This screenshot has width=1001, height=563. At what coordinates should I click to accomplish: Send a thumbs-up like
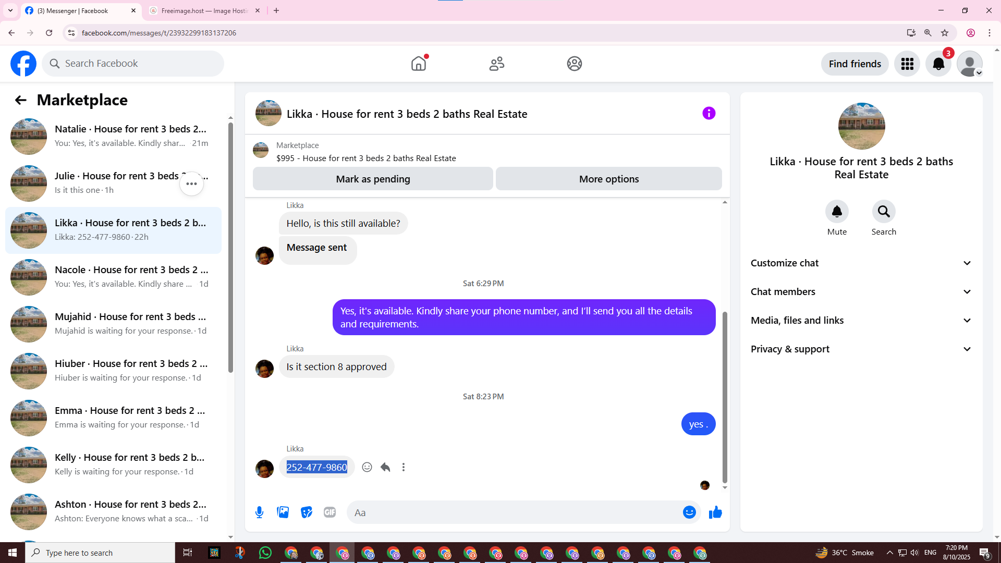click(x=715, y=512)
